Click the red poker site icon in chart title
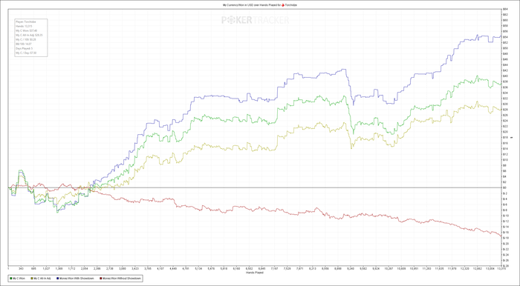The image size is (520, 286). (x=283, y=5)
